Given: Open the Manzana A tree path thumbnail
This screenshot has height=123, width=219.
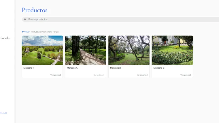Looking at the screenshot, I should click(x=86, y=50).
